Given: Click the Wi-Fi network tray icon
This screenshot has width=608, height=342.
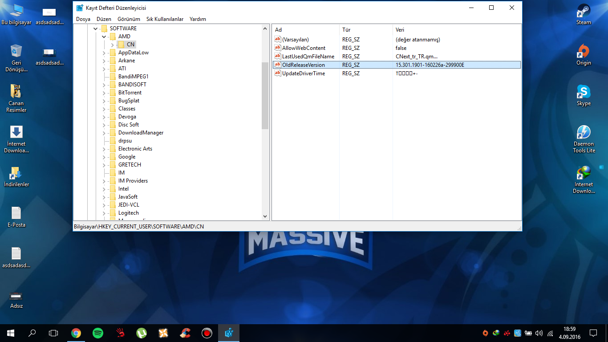Looking at the screenshot, I should (x=550, y=333).
